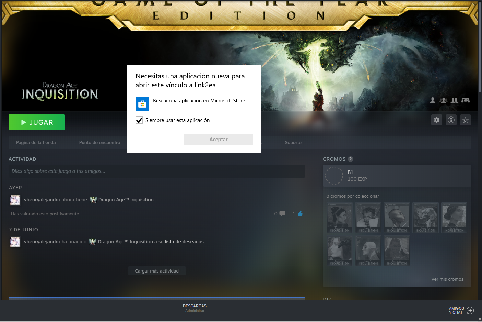Click the Microsoft Store bag icon

tap(142, 104)
